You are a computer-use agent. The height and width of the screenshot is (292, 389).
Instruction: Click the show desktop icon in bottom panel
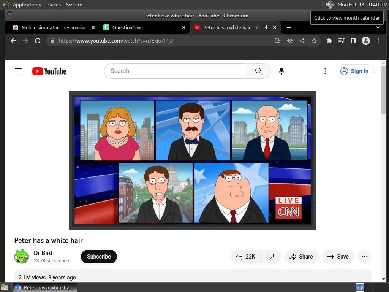pos(5,287)
